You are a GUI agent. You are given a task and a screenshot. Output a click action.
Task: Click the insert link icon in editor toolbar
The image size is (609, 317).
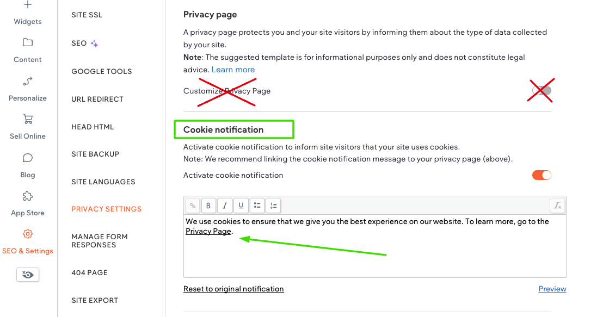tap(193, 206)
